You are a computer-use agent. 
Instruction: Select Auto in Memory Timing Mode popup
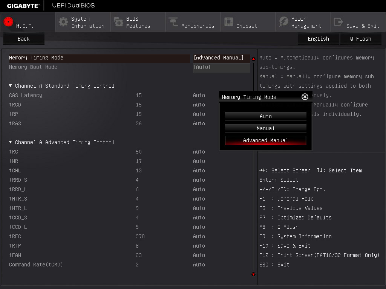pyautogui.click(x=266, y=116)
